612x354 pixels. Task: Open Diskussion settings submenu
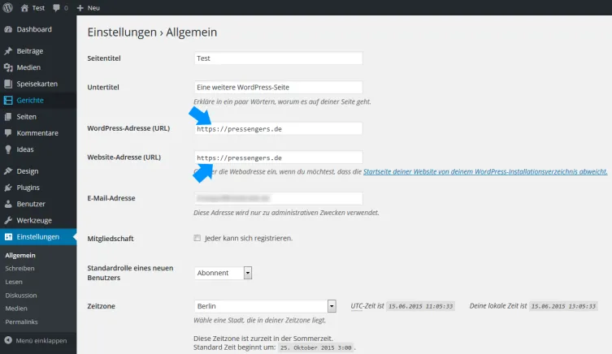click(21, 295)
